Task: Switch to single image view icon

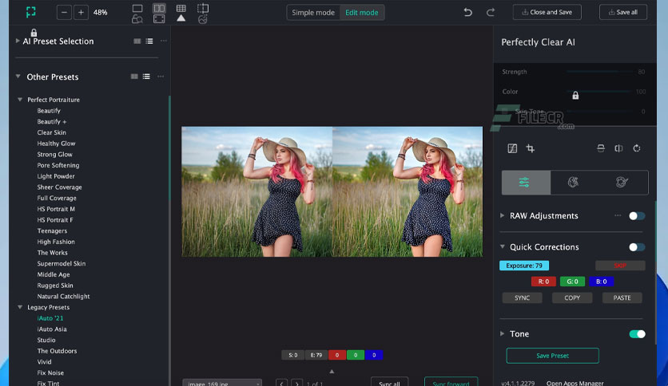Action: point(137,8)
